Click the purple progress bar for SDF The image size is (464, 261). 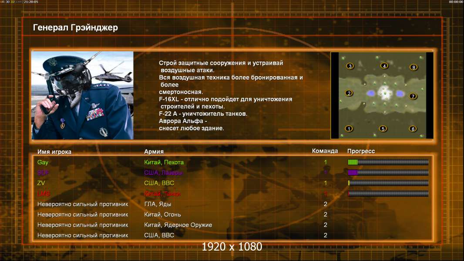[x=388, y=172]
